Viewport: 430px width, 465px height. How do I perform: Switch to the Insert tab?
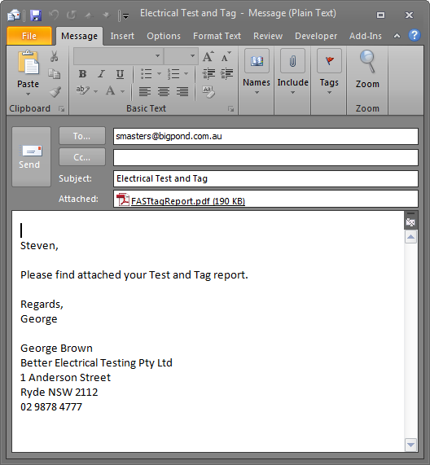(x=122, y=36)
